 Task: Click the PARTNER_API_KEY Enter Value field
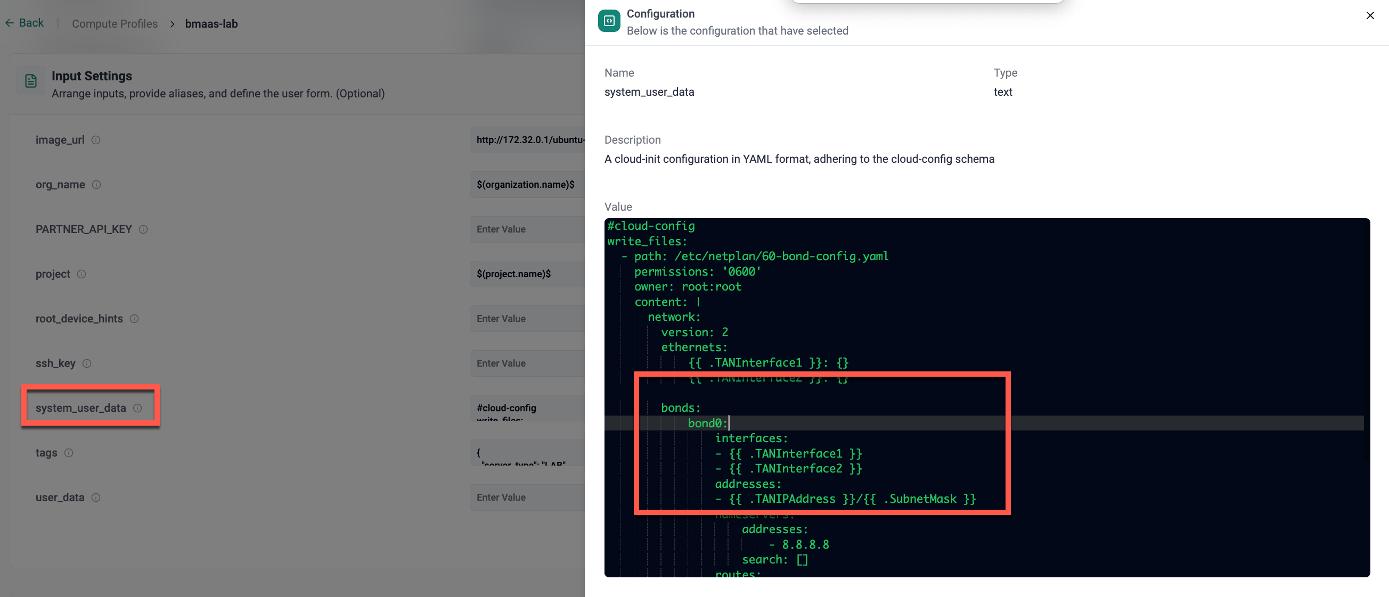point(527,229)
